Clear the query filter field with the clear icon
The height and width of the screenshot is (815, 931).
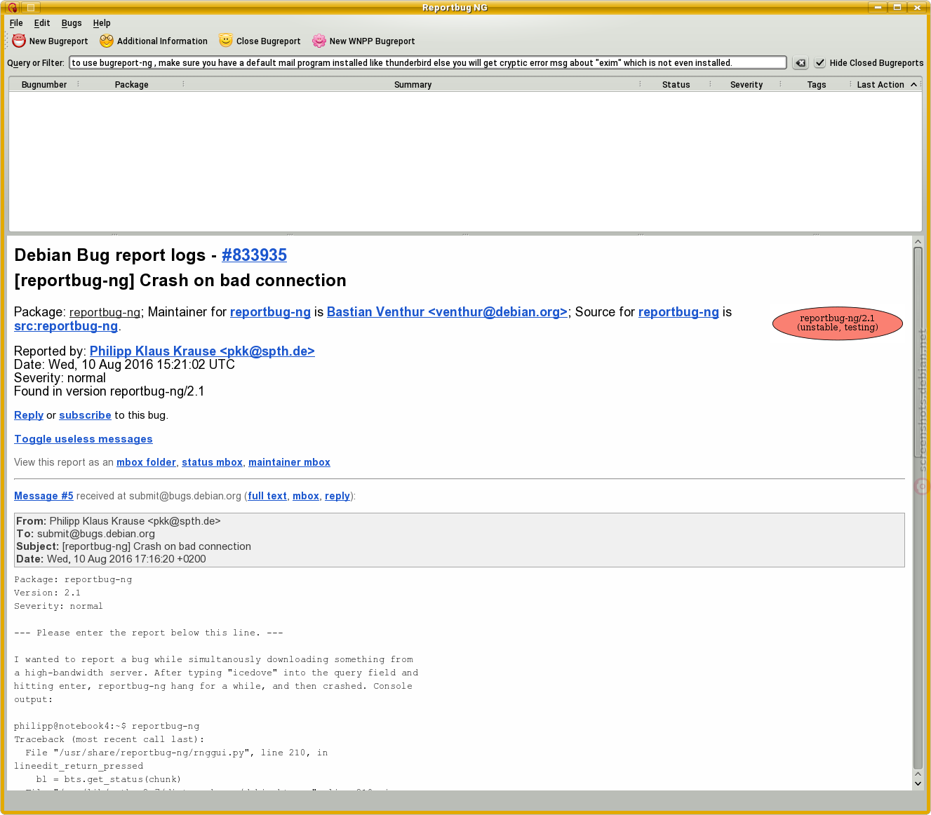(x=801, y=63)
